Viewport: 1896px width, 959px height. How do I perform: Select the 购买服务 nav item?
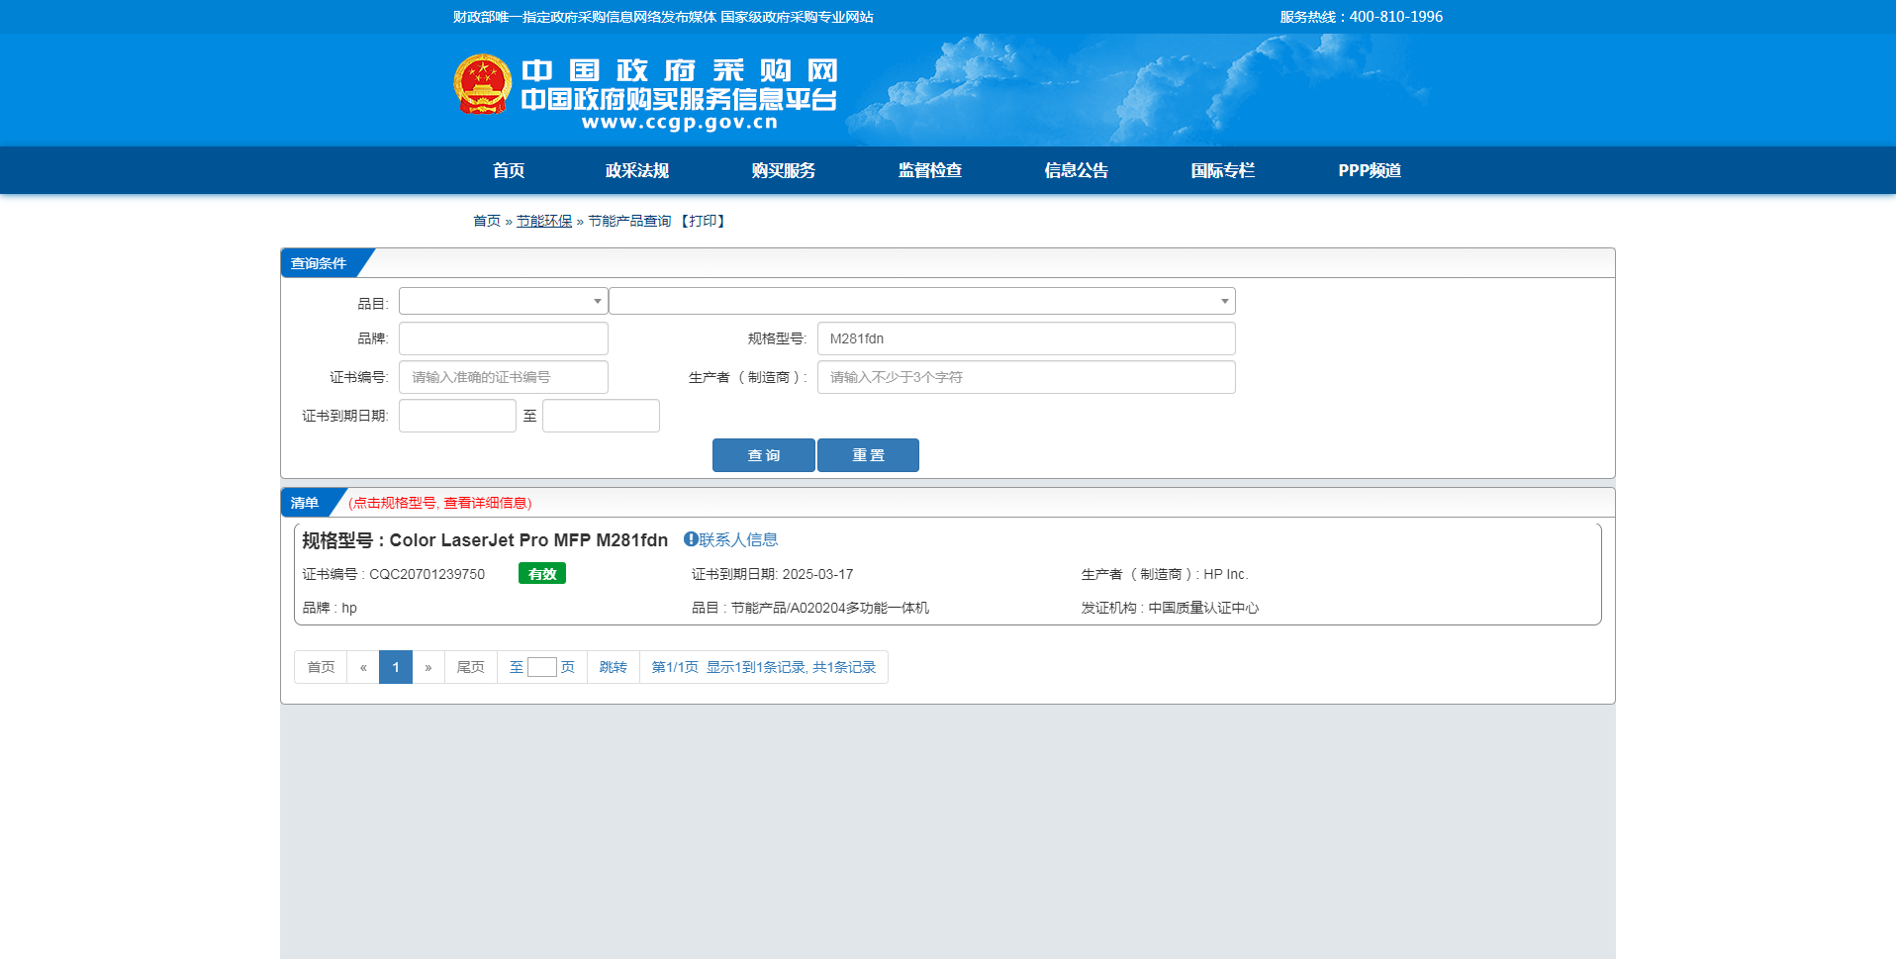[x=783, y=170]
